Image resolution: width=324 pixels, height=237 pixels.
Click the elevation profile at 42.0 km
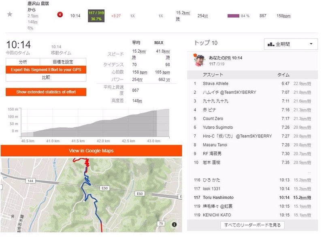click(103, 128)
